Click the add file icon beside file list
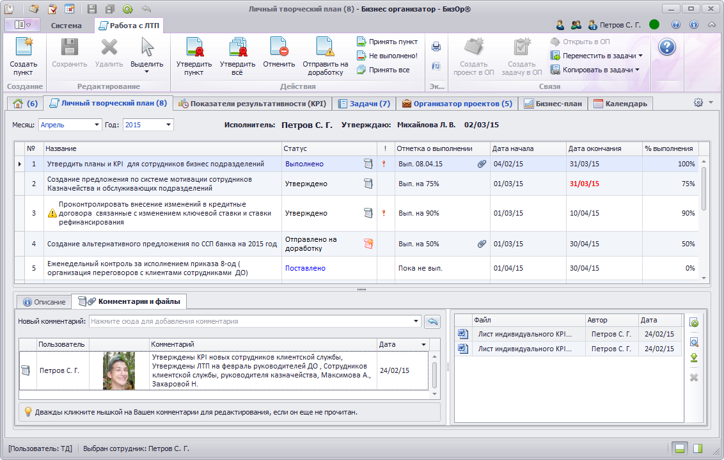Viewport: 724px width, 460px height. [694, 322]
